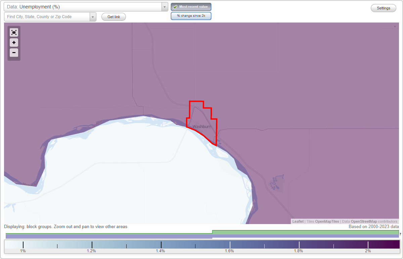Viewport: 403px width, 259px height.
Task: Zoom in using the plus icon
Action: [x=14, y=43]
